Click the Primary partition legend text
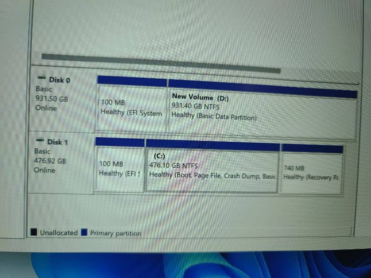Viewport: 371px width, 278px height. point(115,233)
